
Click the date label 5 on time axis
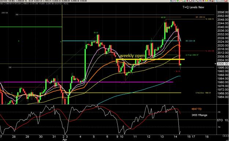(x=94, y=137)
